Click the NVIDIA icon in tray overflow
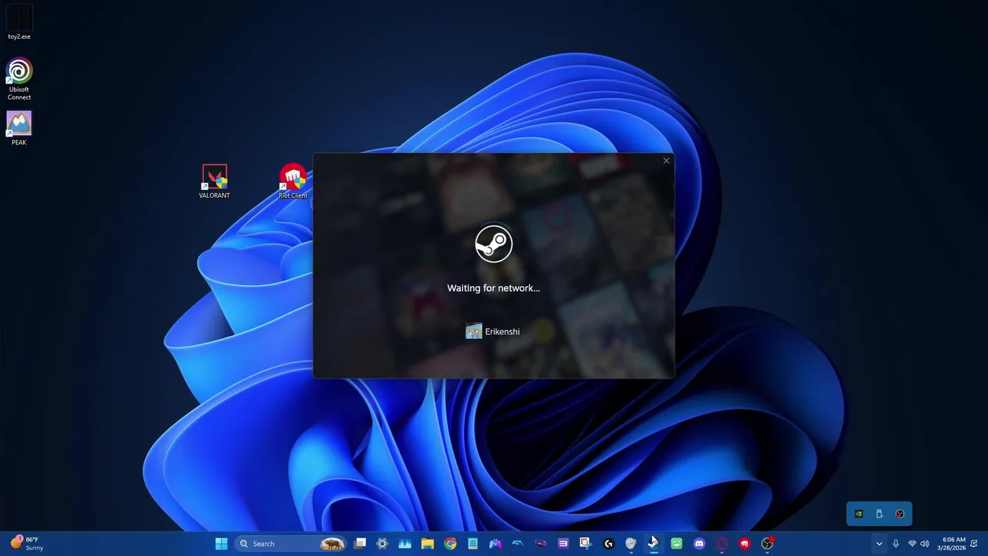The width and height of the screenshot is (988, 556). click(858, 514)
